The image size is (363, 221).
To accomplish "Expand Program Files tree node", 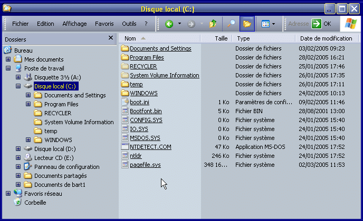I will [x=28, y=104].
